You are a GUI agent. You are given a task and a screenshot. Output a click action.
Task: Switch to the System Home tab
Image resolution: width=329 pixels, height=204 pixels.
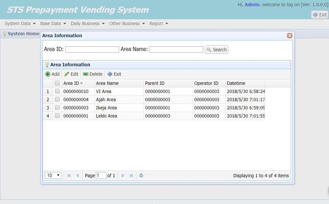pyautogui.click(x=21, y=34)
